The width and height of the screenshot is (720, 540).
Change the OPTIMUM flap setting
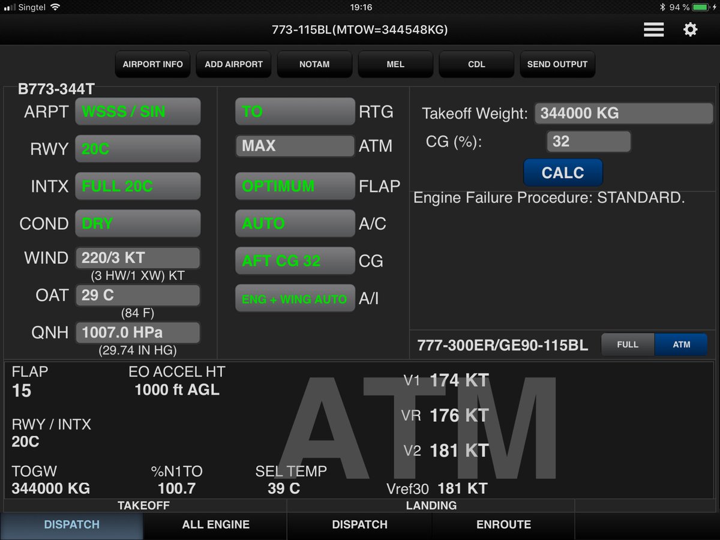click(295, 186)
